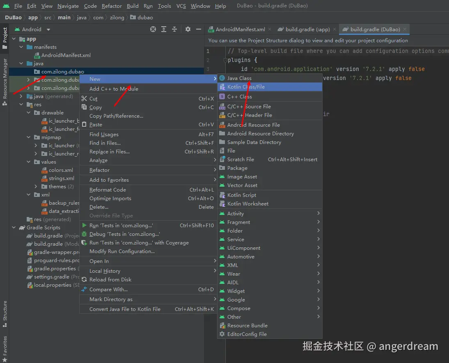Click Reload from Disk in context menu
Viewport: 449px width, 363px height.
148,280
